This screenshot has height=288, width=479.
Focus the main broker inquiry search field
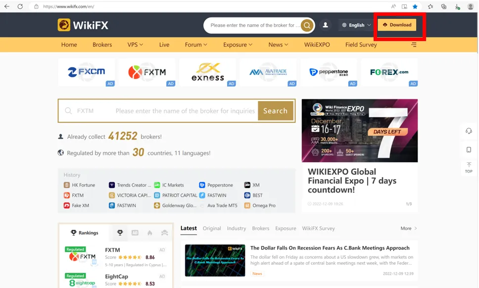tap(159, 111)
